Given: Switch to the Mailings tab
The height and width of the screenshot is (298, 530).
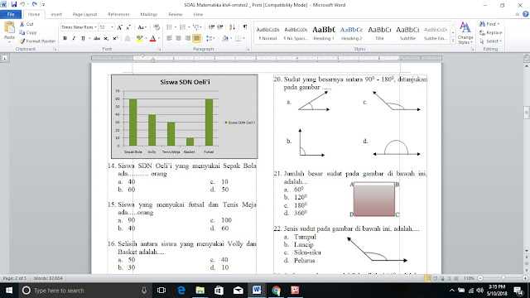Looking at the screenshot, I should (149, 14).
